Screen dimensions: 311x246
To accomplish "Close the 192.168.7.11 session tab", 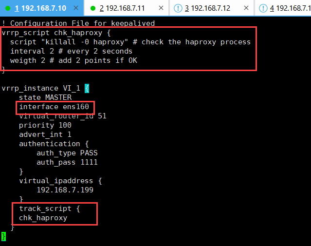I will click(x=162, y=8).
